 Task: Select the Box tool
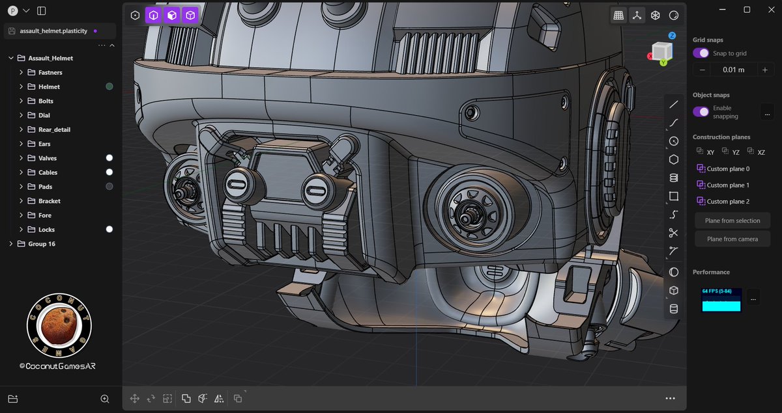(x=674, y=290)
